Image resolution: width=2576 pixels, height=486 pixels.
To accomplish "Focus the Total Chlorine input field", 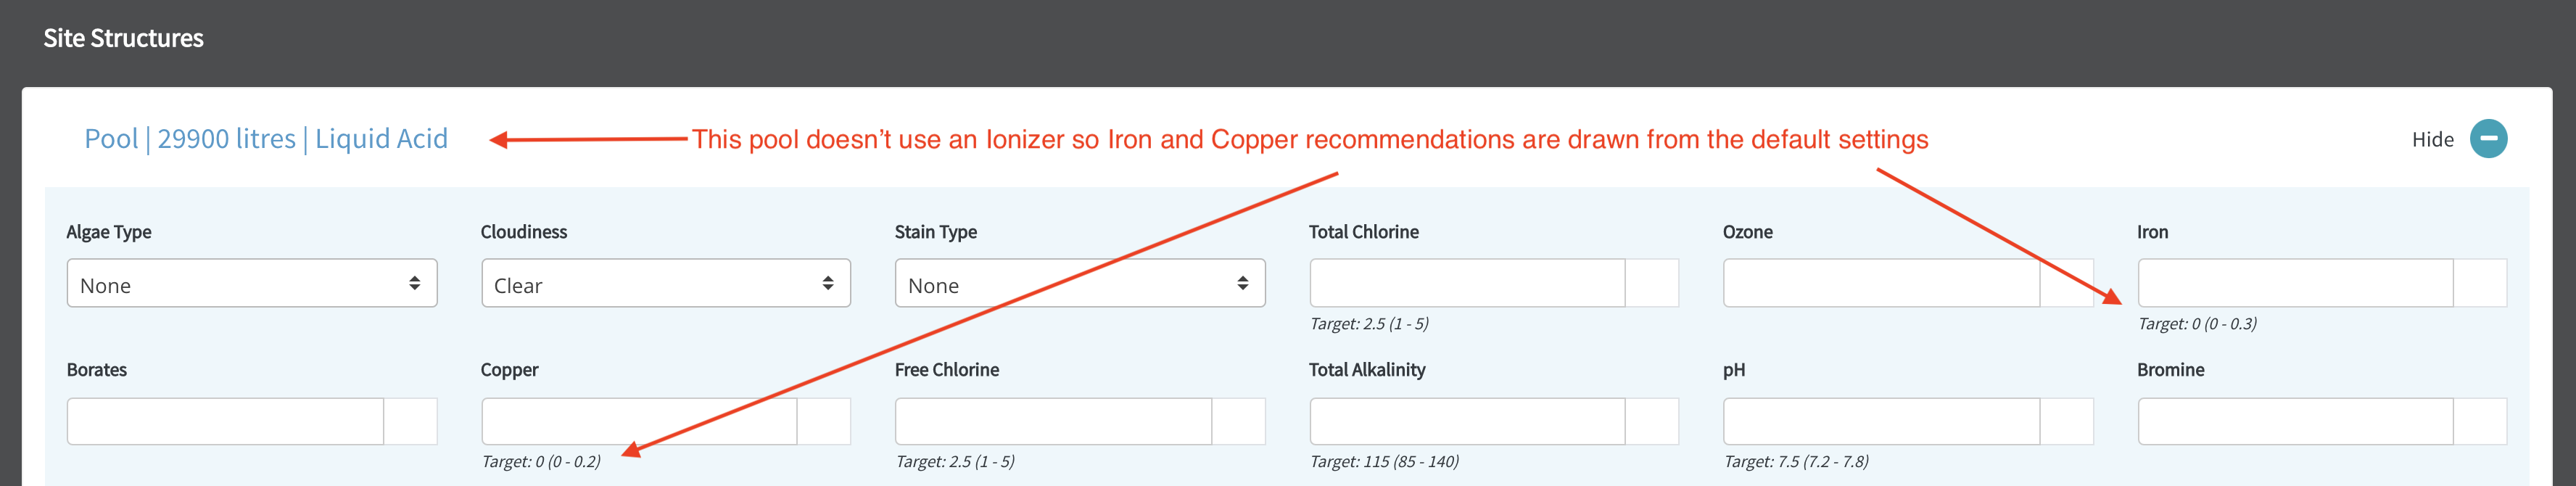I will [x=1467, y=283].
